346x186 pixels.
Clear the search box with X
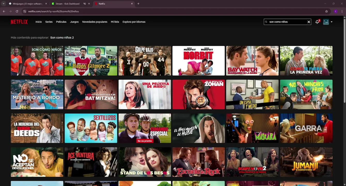click(x=309, y=22)
